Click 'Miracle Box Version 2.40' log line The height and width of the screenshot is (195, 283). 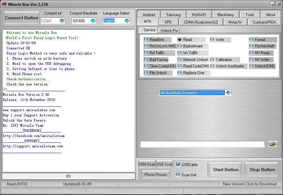[x=26, y=95]
